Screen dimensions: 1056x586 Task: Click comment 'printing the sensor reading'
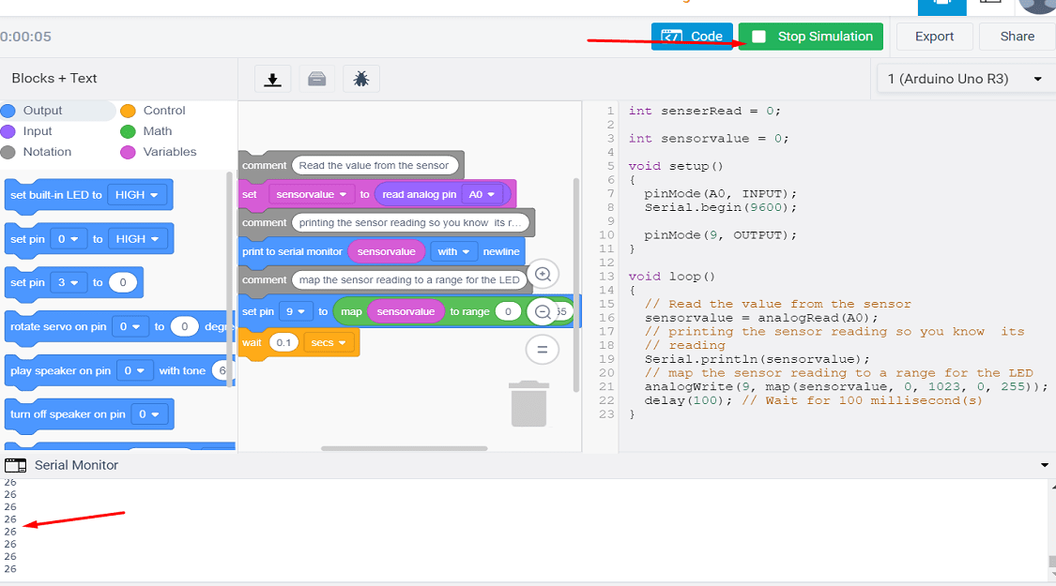click(411, 223)
